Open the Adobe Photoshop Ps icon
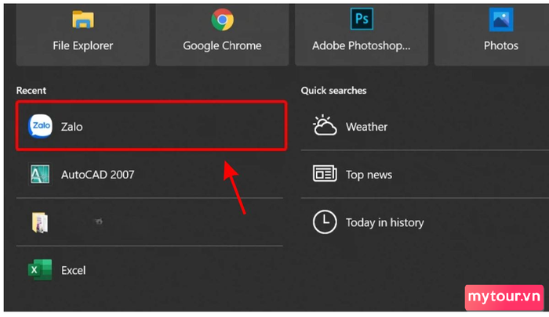 pyautogui.click(x=362, y=19)
